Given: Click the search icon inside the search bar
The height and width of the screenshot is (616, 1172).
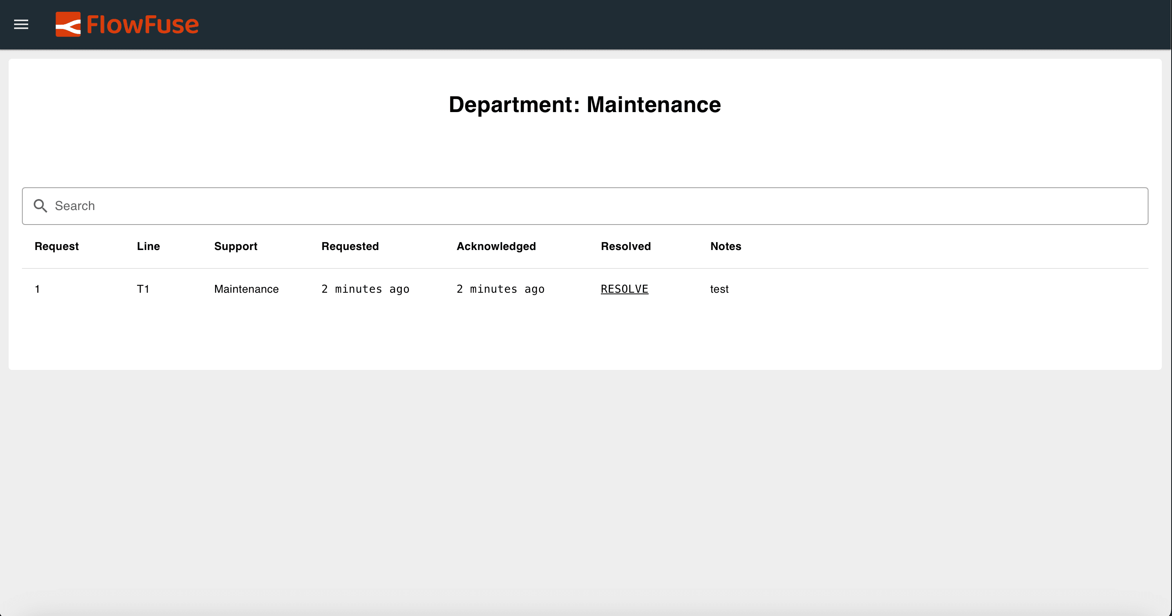Looking at the screenshot, I should coord(40,206).
